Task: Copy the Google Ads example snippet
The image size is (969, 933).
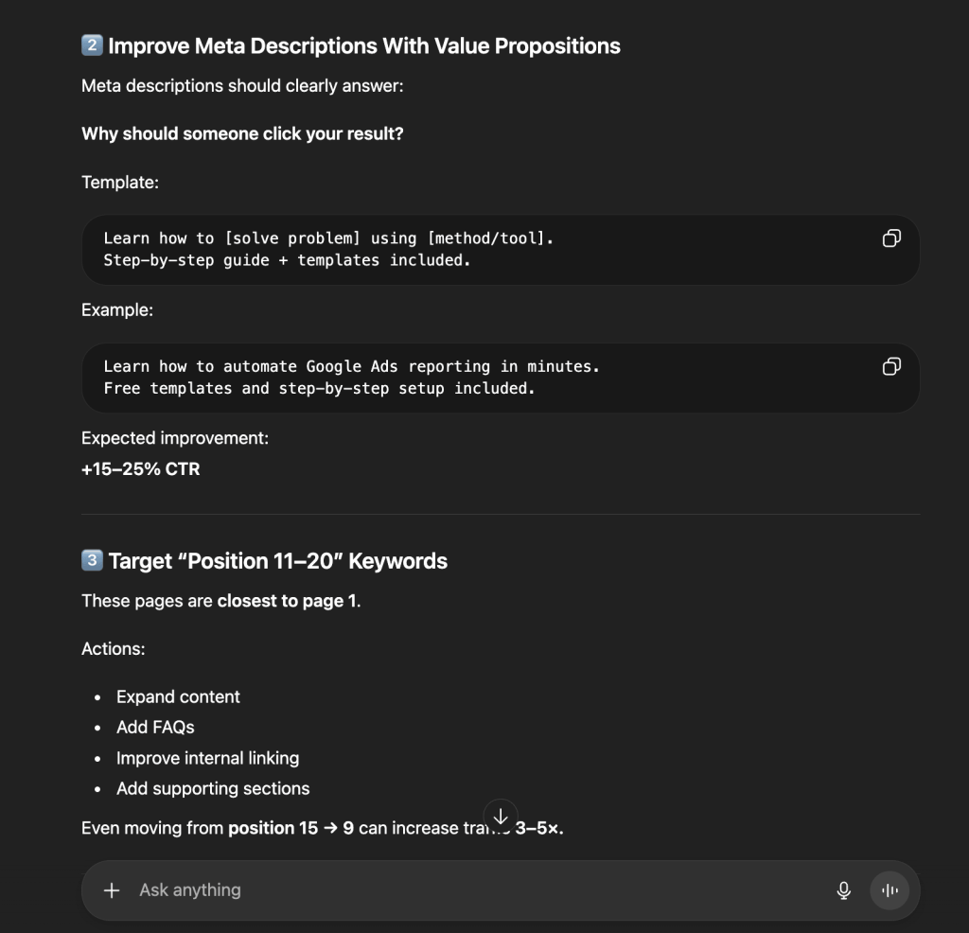Action: click(x=890, y=366)
